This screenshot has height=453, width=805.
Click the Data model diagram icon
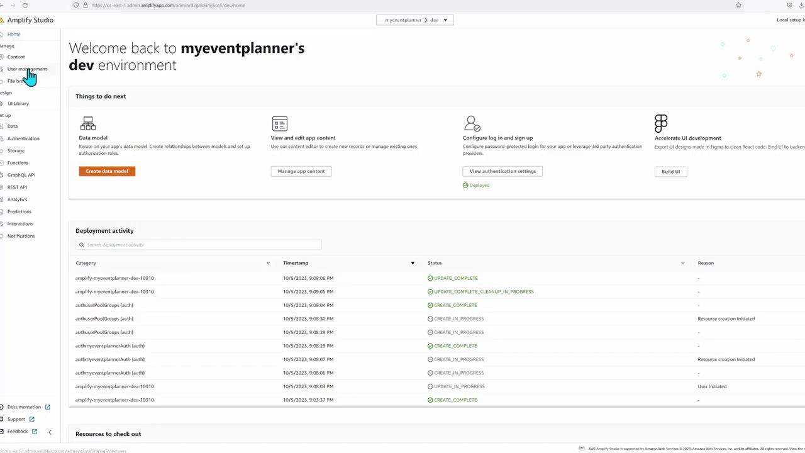(88, 123)
